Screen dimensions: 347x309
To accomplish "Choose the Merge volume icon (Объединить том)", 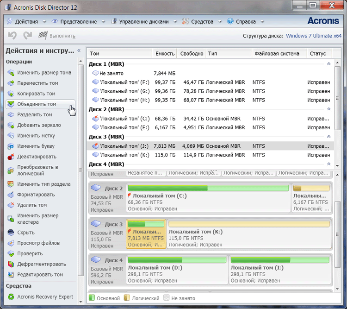I will point(11,104).
